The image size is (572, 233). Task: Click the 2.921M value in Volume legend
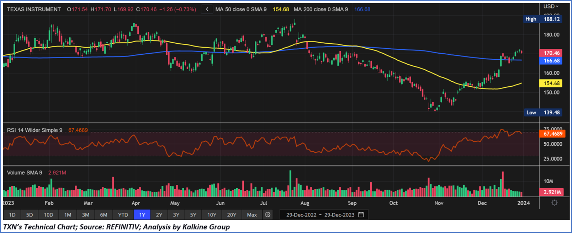point(57,173)
